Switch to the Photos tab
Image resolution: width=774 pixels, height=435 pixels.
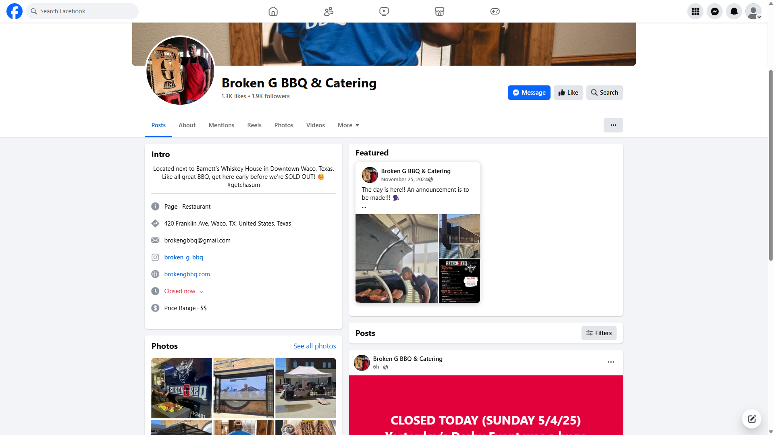284,125
